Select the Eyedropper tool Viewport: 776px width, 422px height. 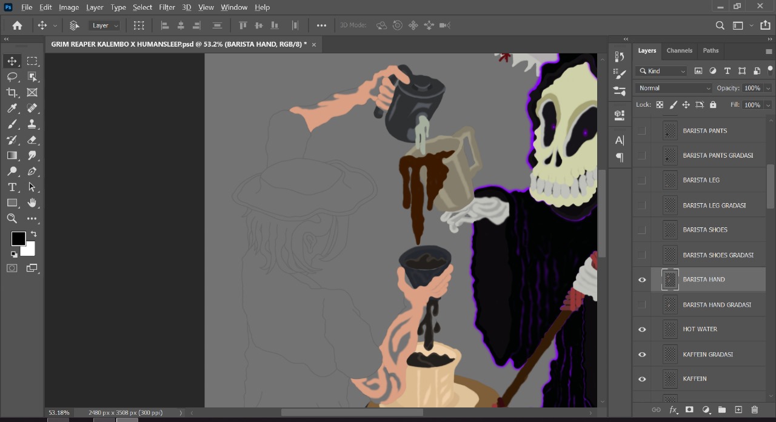tap(12, 109)
